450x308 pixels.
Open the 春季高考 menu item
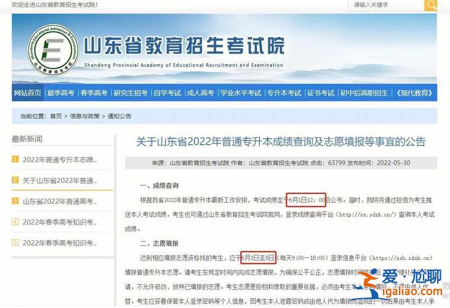[x=94, y=93]
